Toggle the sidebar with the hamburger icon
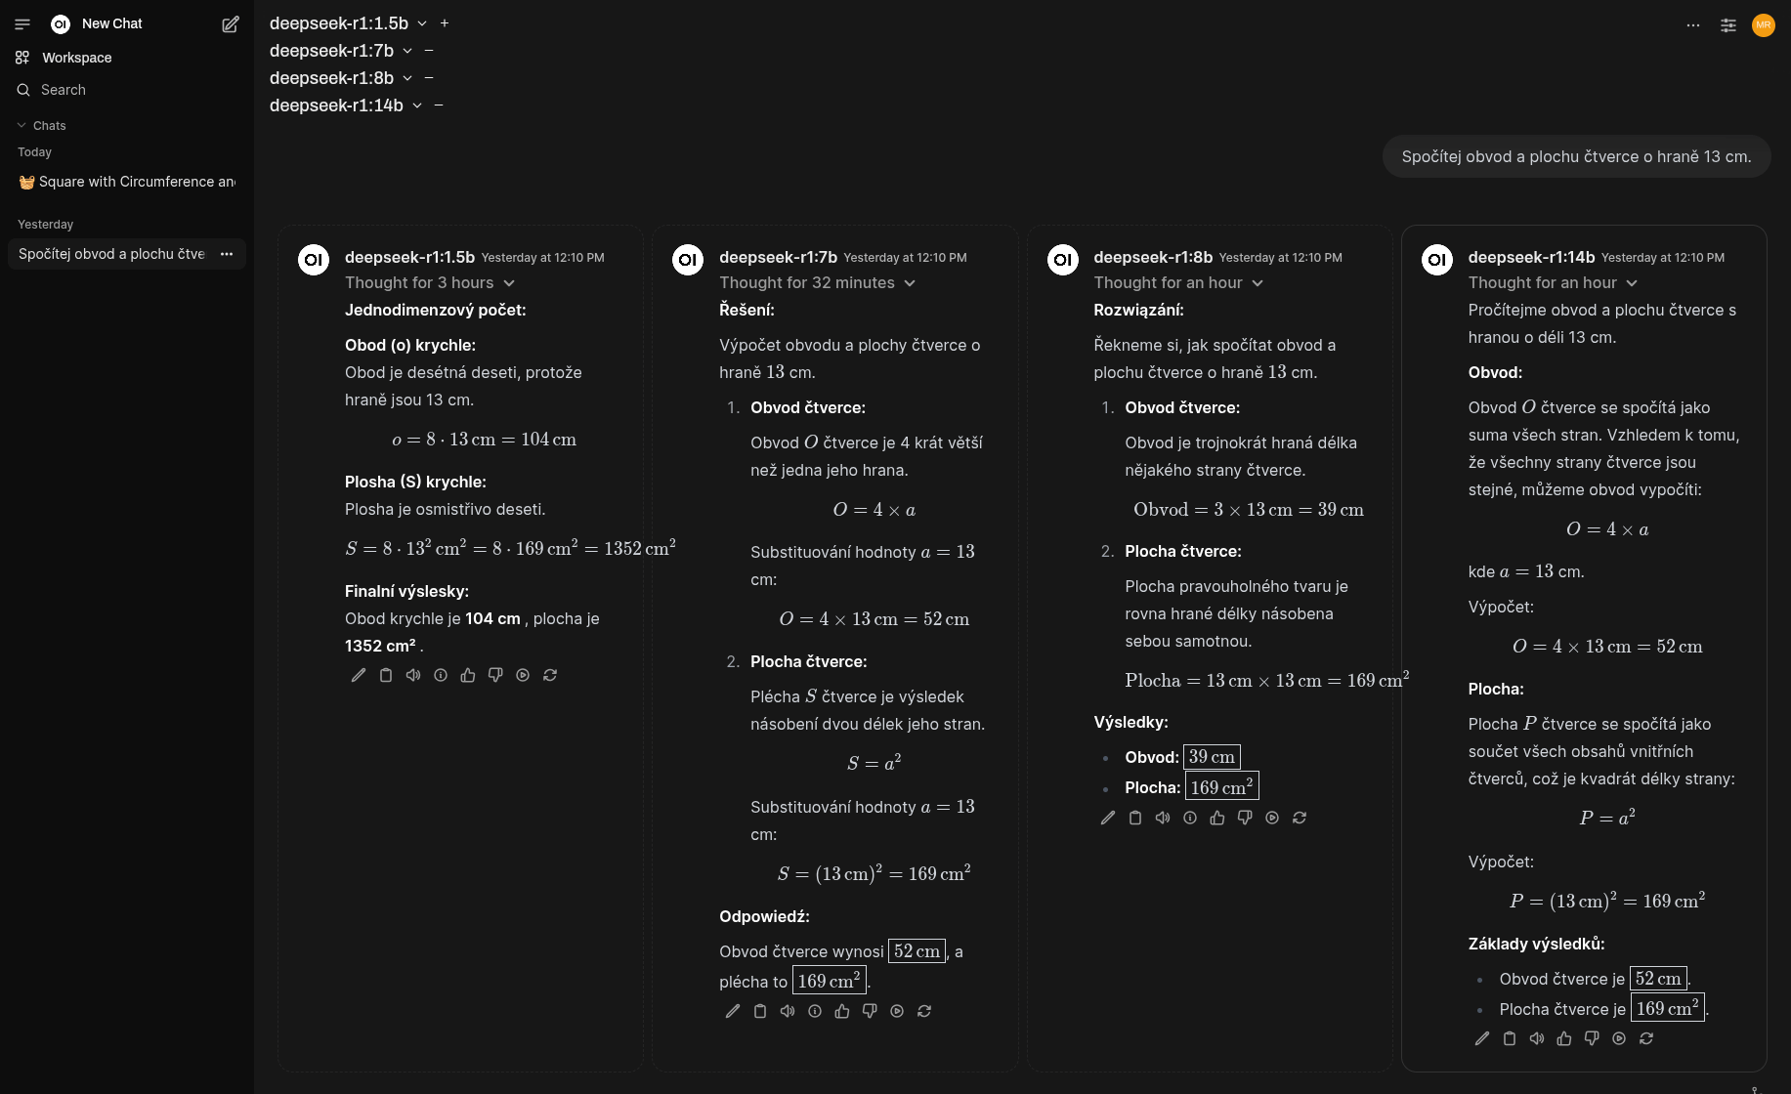The height and width of the screenshot is (1094, 1791). click(x=22, y=23)
